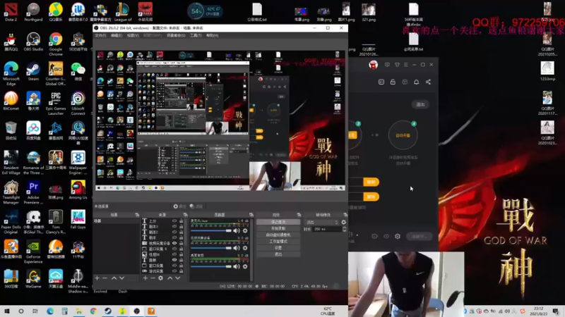Image resolution: width=565 pixels, height=317 pixels.
Task: Click 退出 button in OBS Controls
Action: click(278, 254)
